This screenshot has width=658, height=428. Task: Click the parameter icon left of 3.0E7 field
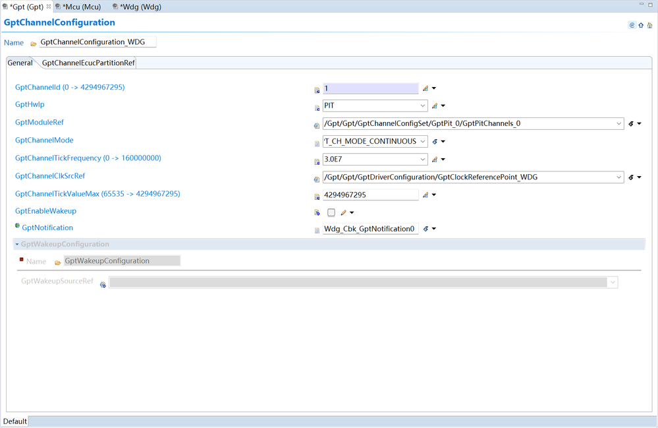click(x=317, y=162)
